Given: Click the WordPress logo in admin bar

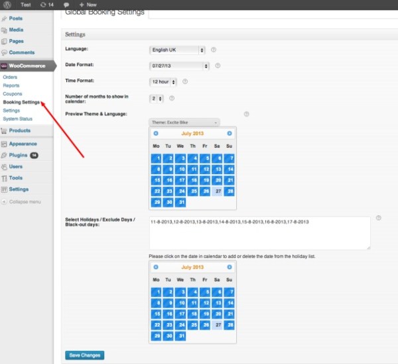Looking at the screenshot, I should (6, 5).
